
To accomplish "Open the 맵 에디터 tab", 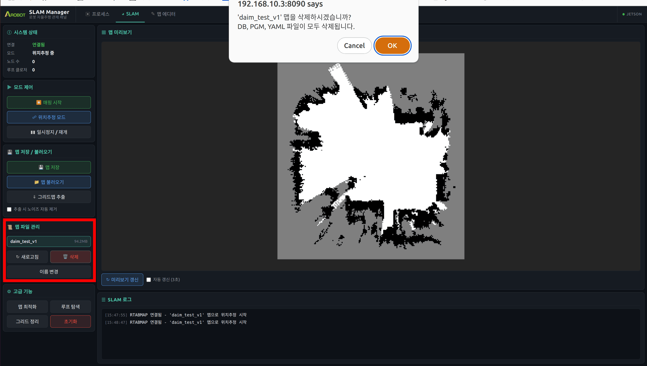I will coord(163,14).
